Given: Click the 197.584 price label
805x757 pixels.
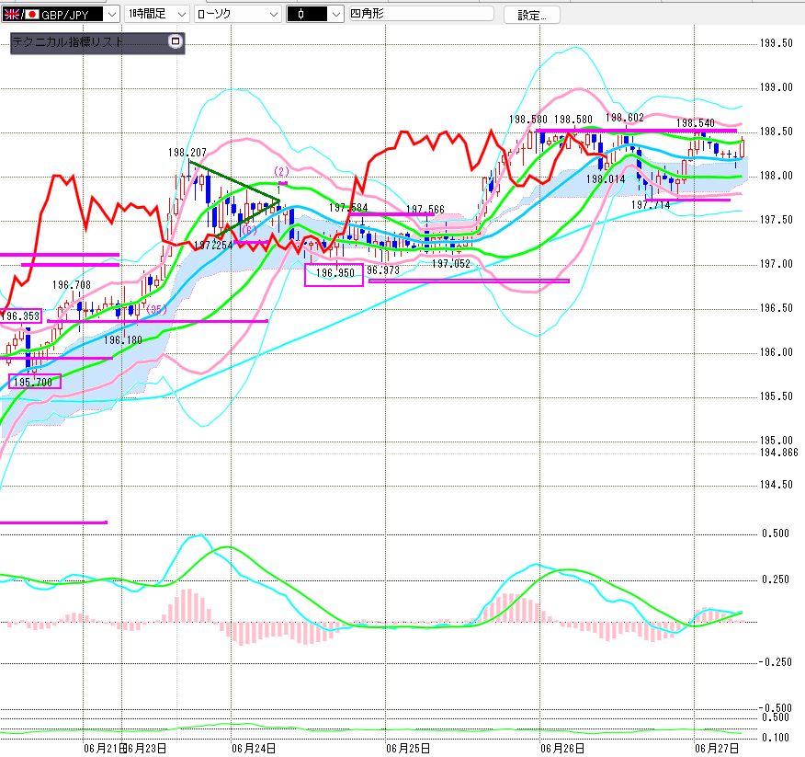Looking at the screenshot, I should [348, 208].
